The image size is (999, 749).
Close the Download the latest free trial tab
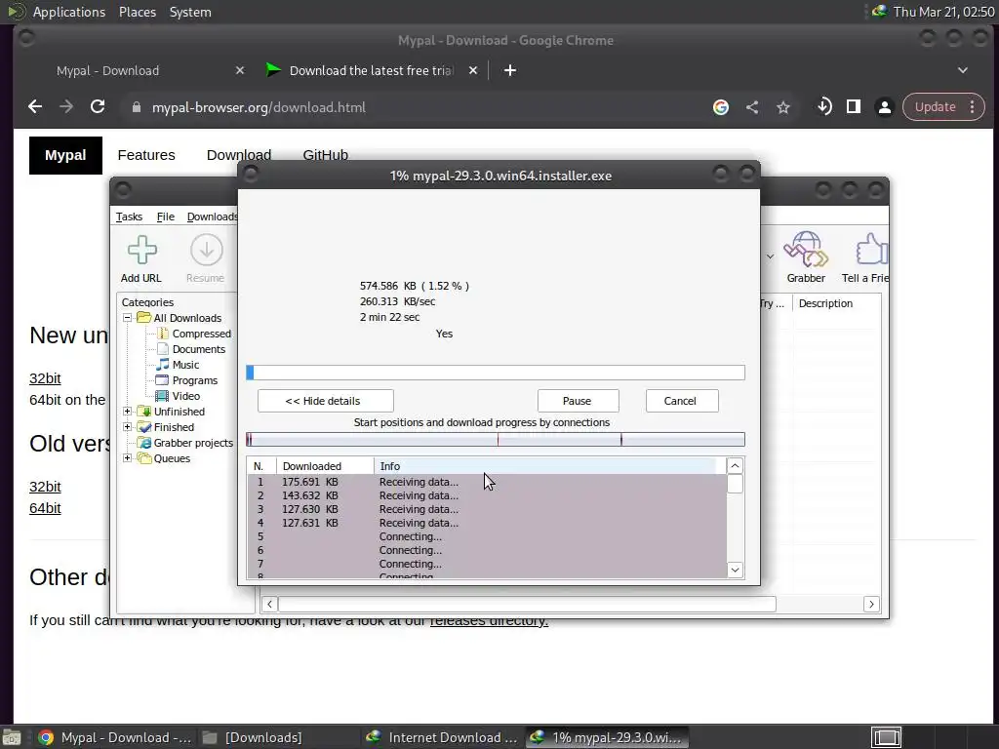click(x=473, y=70)
